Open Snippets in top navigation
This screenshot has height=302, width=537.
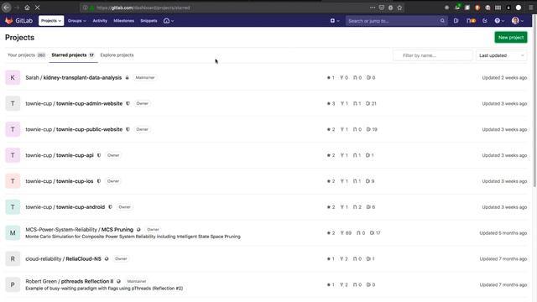click(x=149, y=20)
